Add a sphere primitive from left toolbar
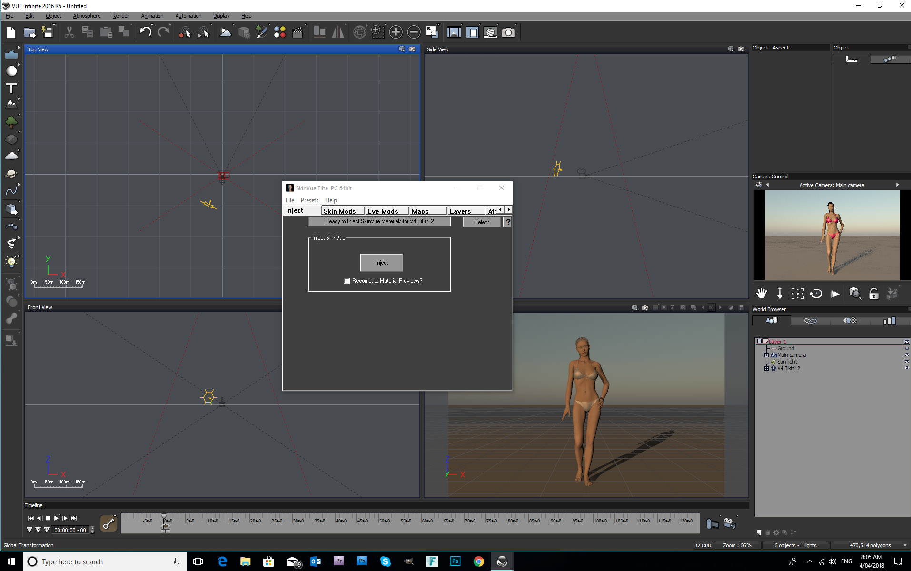Viewport: 911px width, 571px height. pos(11,71)
